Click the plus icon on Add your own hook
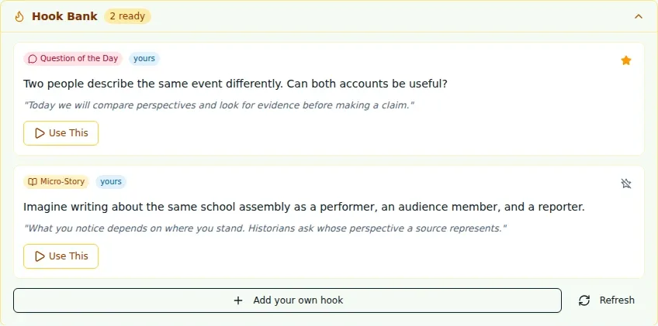Viewport: 658px width, 326px height. pyautogui.click(x=238, y=300)
